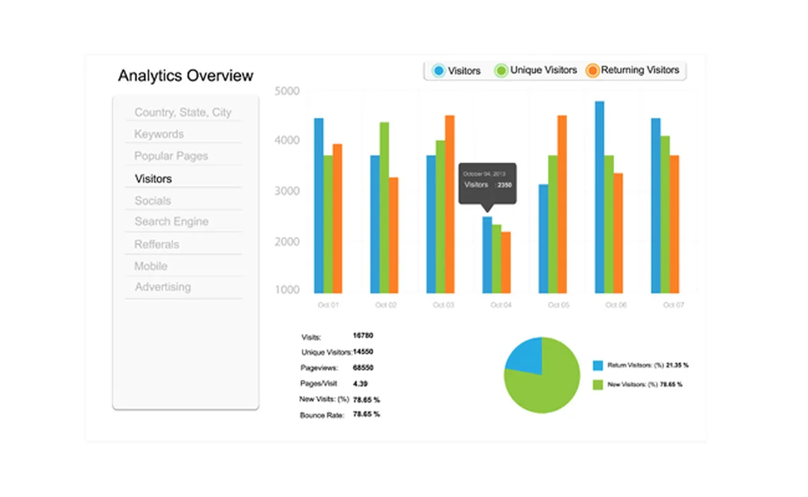This screenshot has height=497, width=808.
Task: Go to Socials section
Action: pyautogui.click(x=153, y=201)
